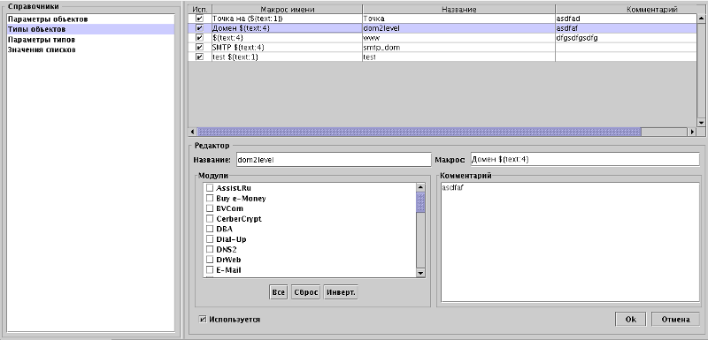Select the 'www' name cell
708x340 pixels.
click(x=458, y=38)
